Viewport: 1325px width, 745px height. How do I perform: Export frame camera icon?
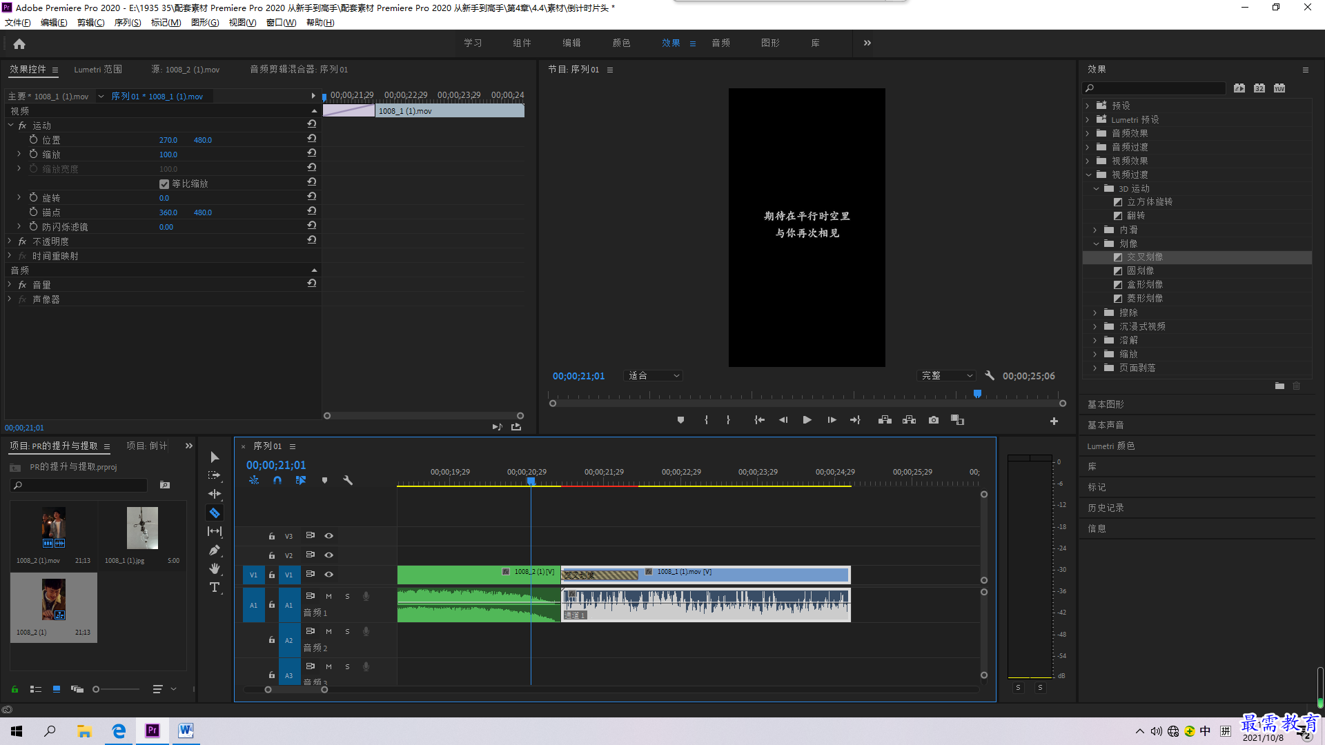[x=934, y=420]
